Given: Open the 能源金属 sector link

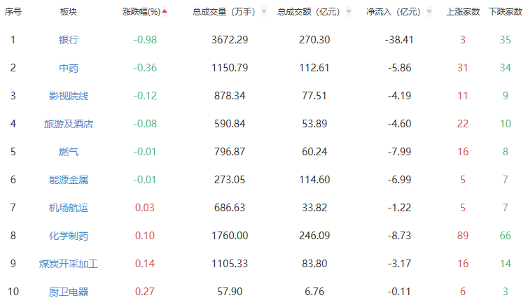Looking at the screenshot, I should pos(69,180).
